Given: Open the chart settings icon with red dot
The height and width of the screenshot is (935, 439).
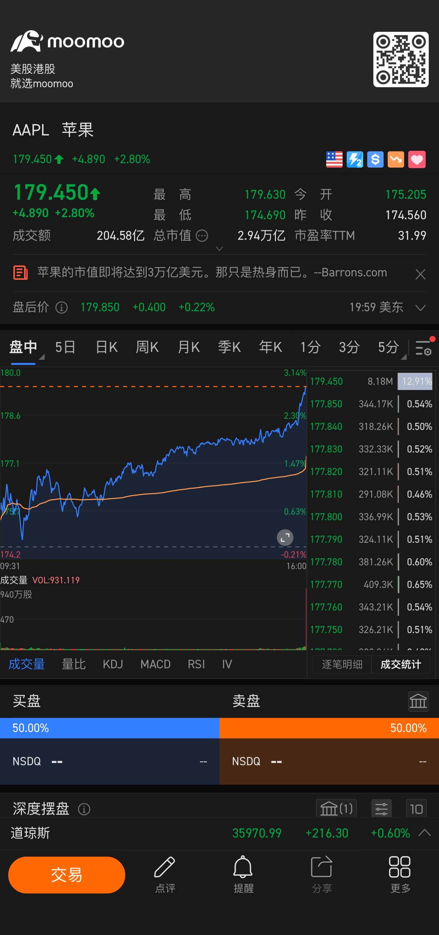Looking at the screenshot, I should click(x=423, y=347).
